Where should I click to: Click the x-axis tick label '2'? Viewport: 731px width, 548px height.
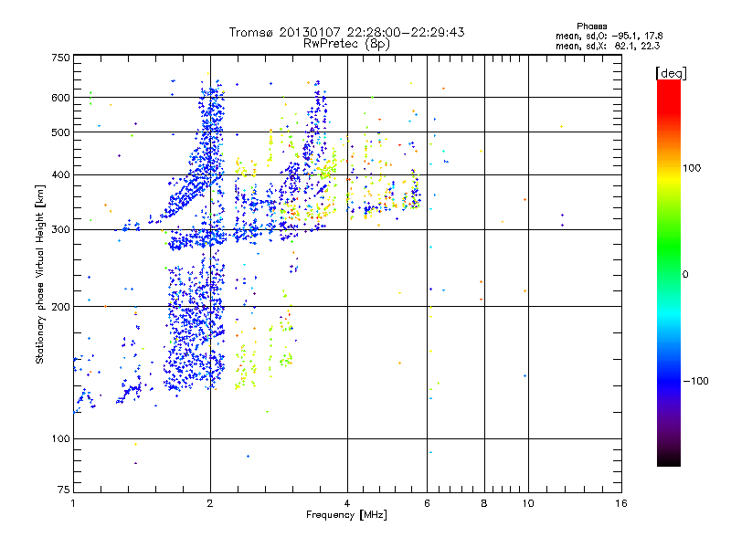(x=210, y=503)
